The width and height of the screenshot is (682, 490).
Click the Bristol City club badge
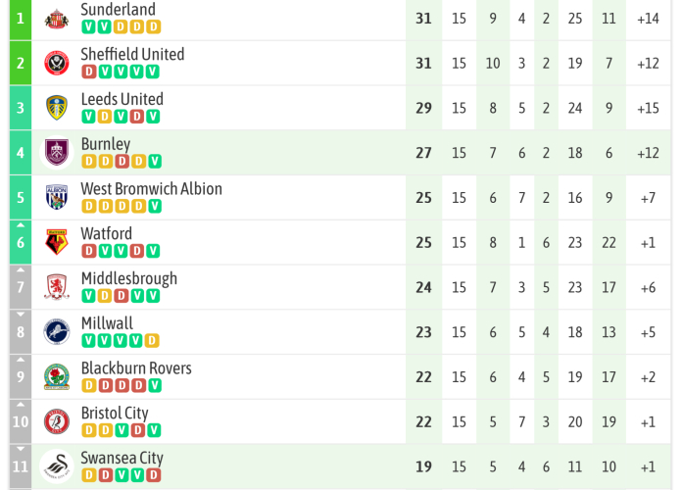[x=57, y=421]
